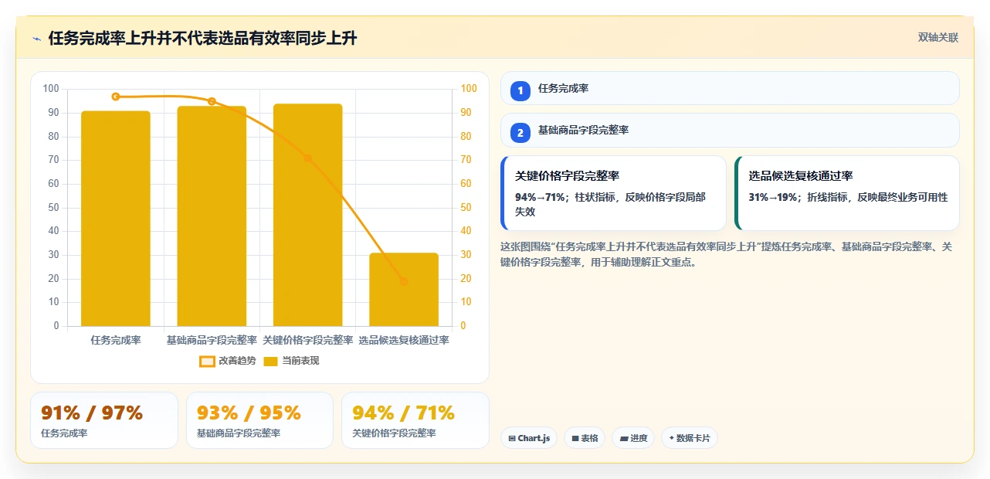Image resolution: width=990 pixels, height=479 pixels.
Task: Click the lightning icon beside the title
Action: click(36, 39)
